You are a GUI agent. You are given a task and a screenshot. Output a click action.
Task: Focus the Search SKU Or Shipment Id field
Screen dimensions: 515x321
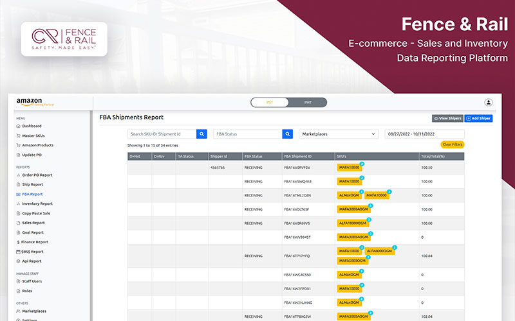[x=162, y=134]
